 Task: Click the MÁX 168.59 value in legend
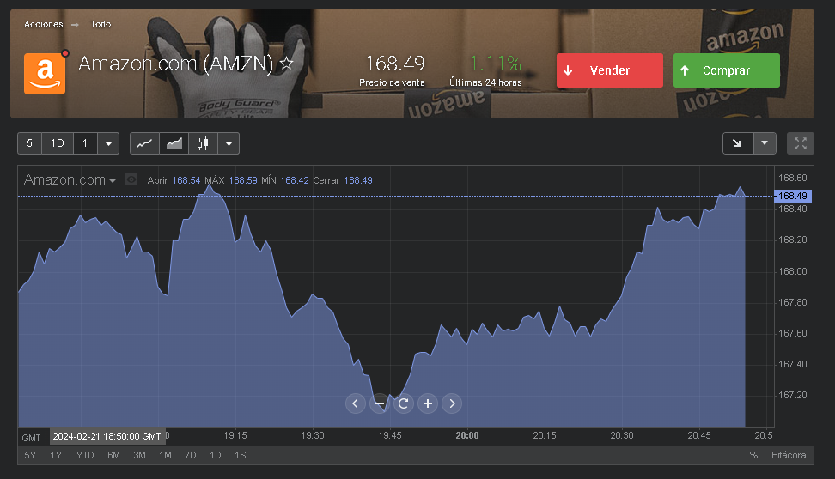coord(243,180)
